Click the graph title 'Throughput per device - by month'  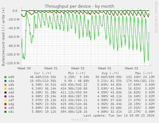(x=79, y=6)
